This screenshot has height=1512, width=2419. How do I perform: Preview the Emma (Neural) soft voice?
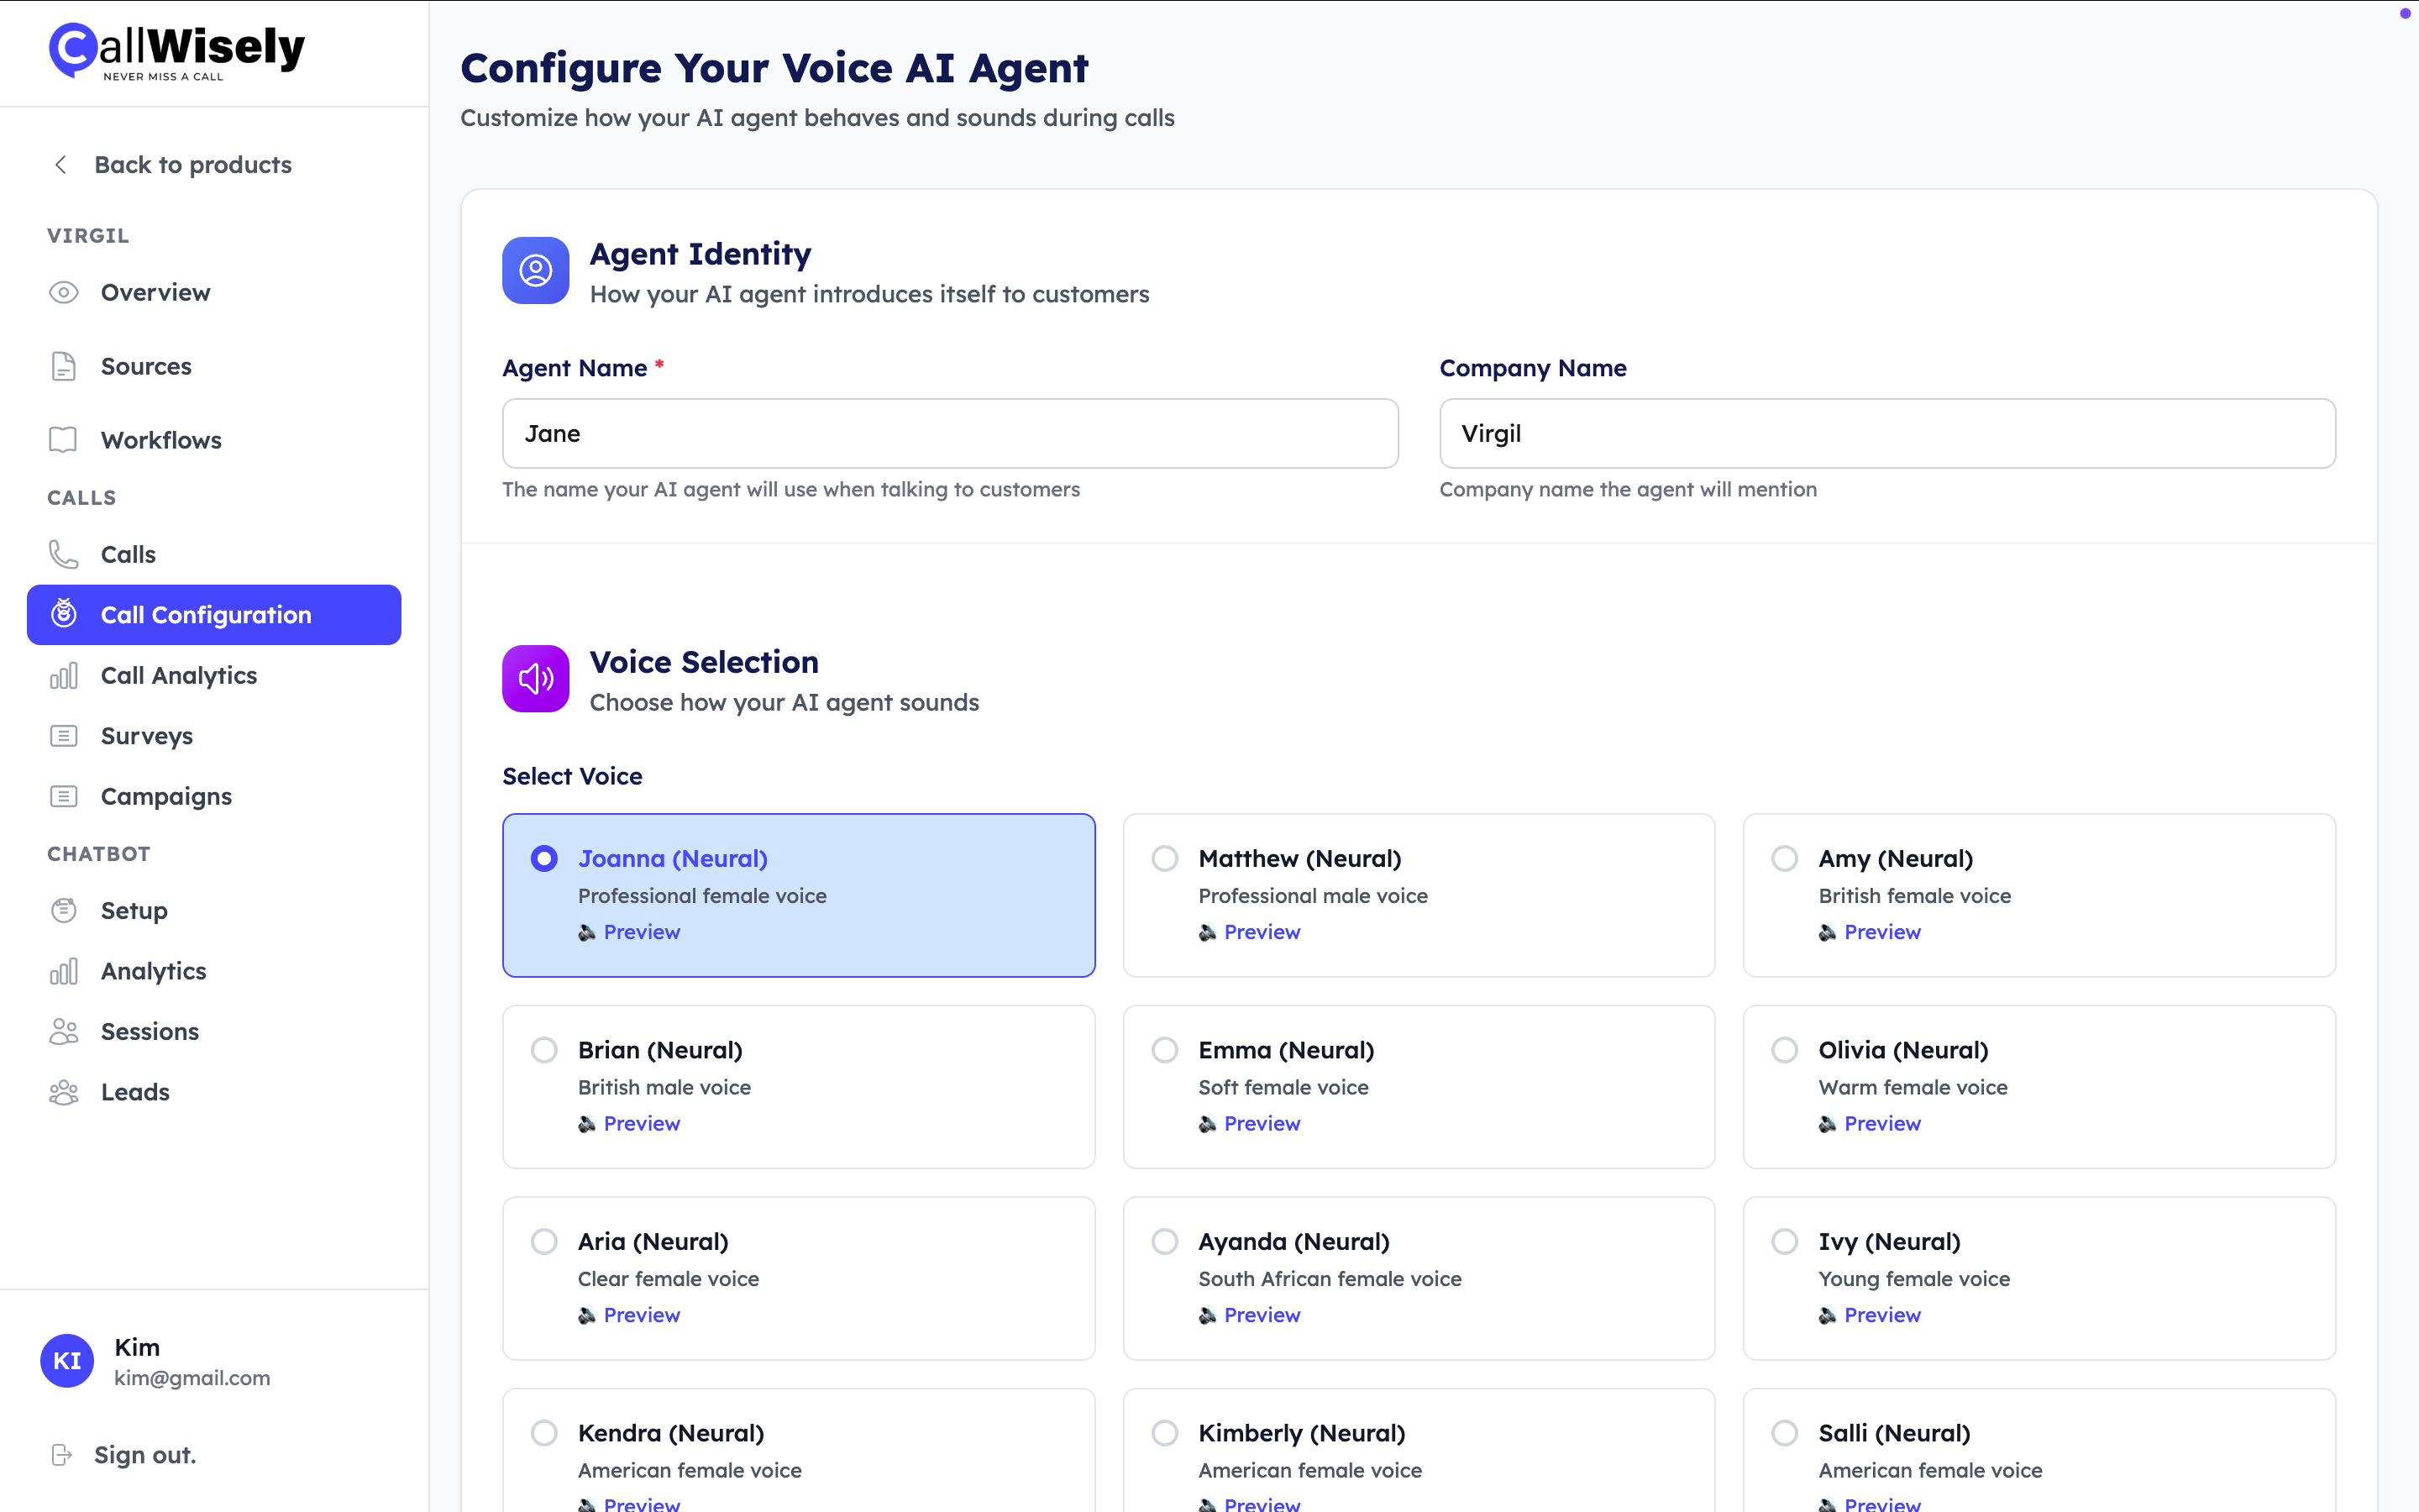click(x=1262, y=1124)
